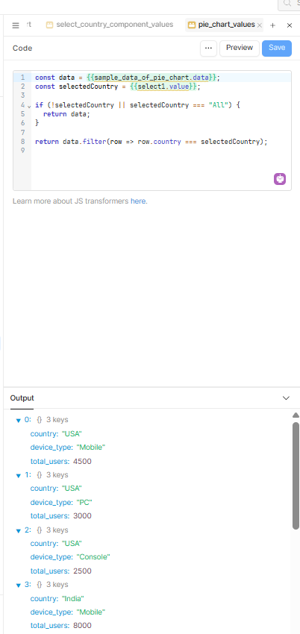The height and width of the screenshot is (634, 300).
Task: Click the icon of select_country_component_values tab
Action: 50,25
